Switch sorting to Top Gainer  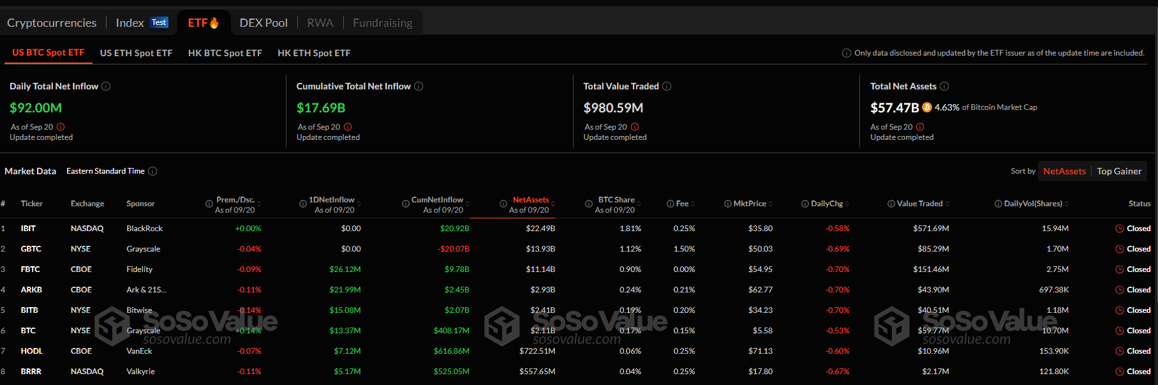1119,171
